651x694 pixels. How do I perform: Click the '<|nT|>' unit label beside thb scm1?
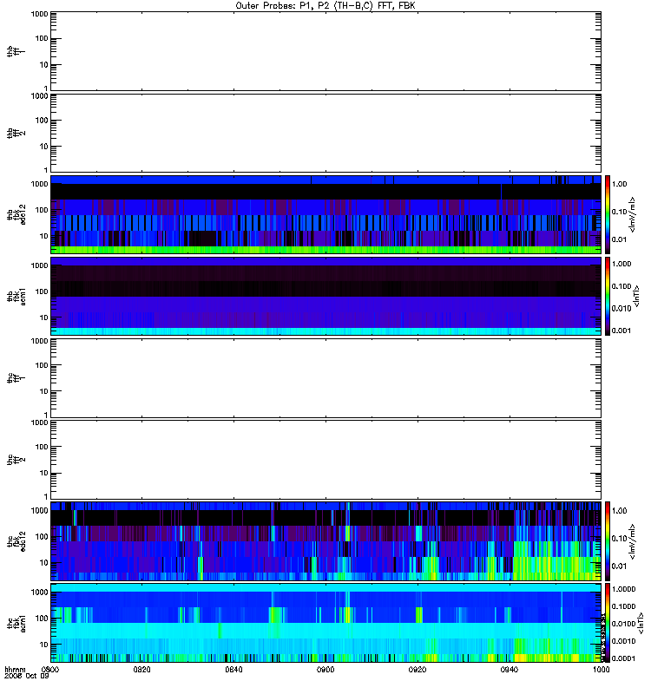click(x=637, y=296)
